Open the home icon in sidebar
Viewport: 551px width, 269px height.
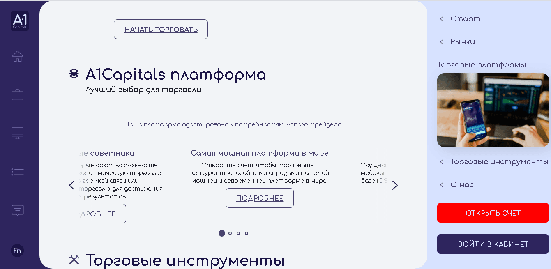[x=17, y=56]
